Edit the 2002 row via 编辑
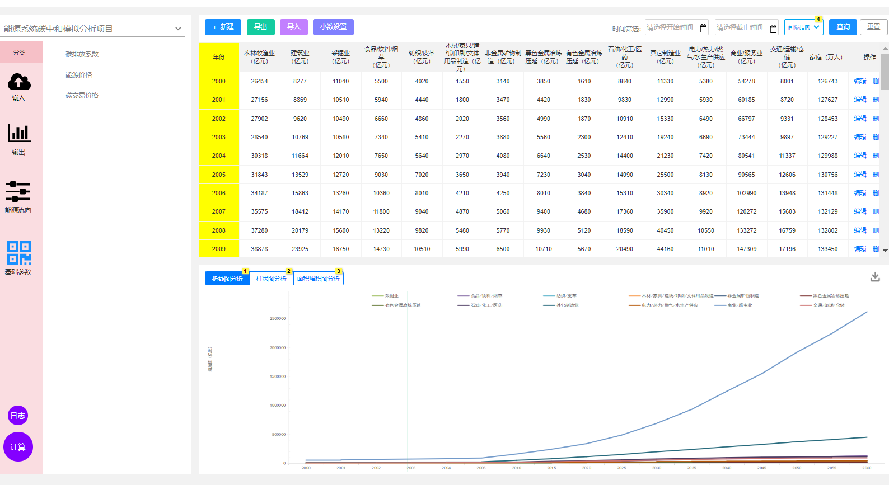 click(x=860, y=119)
